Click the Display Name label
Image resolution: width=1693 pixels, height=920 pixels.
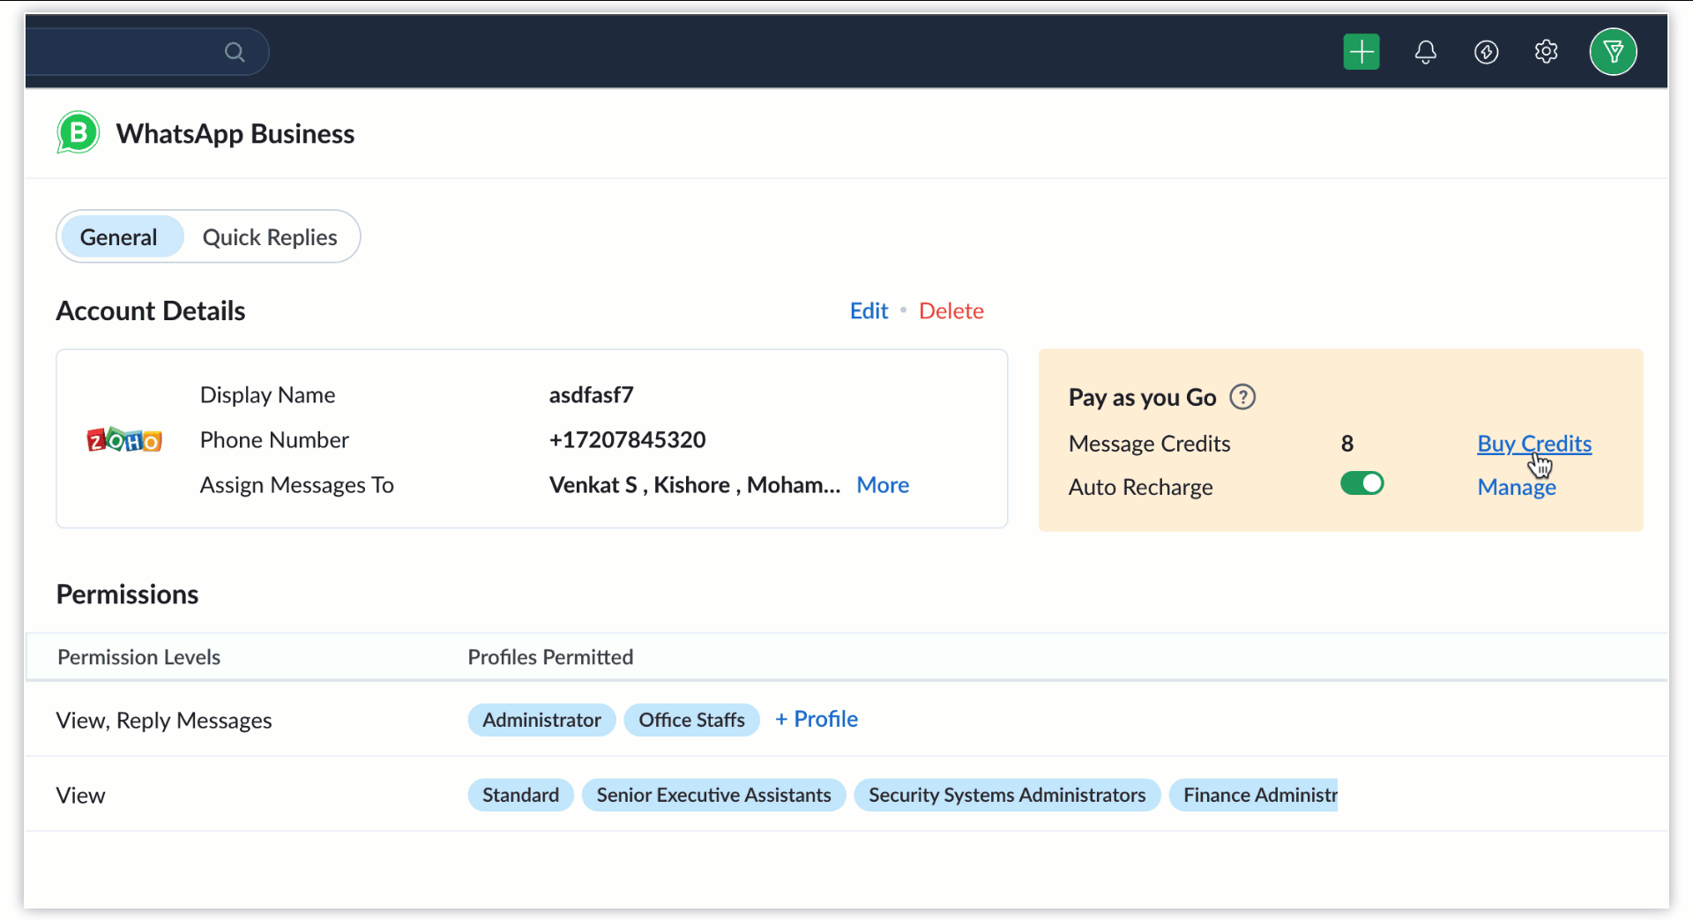pyautogui.click(x=267, y=394)
